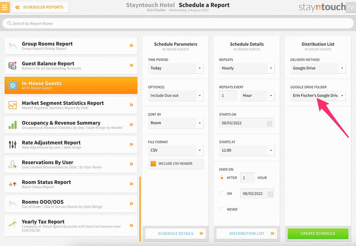Open Guest Balance Report via chevron arrow
Image resolution: width=356 pixels, height=246 pixels.
tap(131, 65)
